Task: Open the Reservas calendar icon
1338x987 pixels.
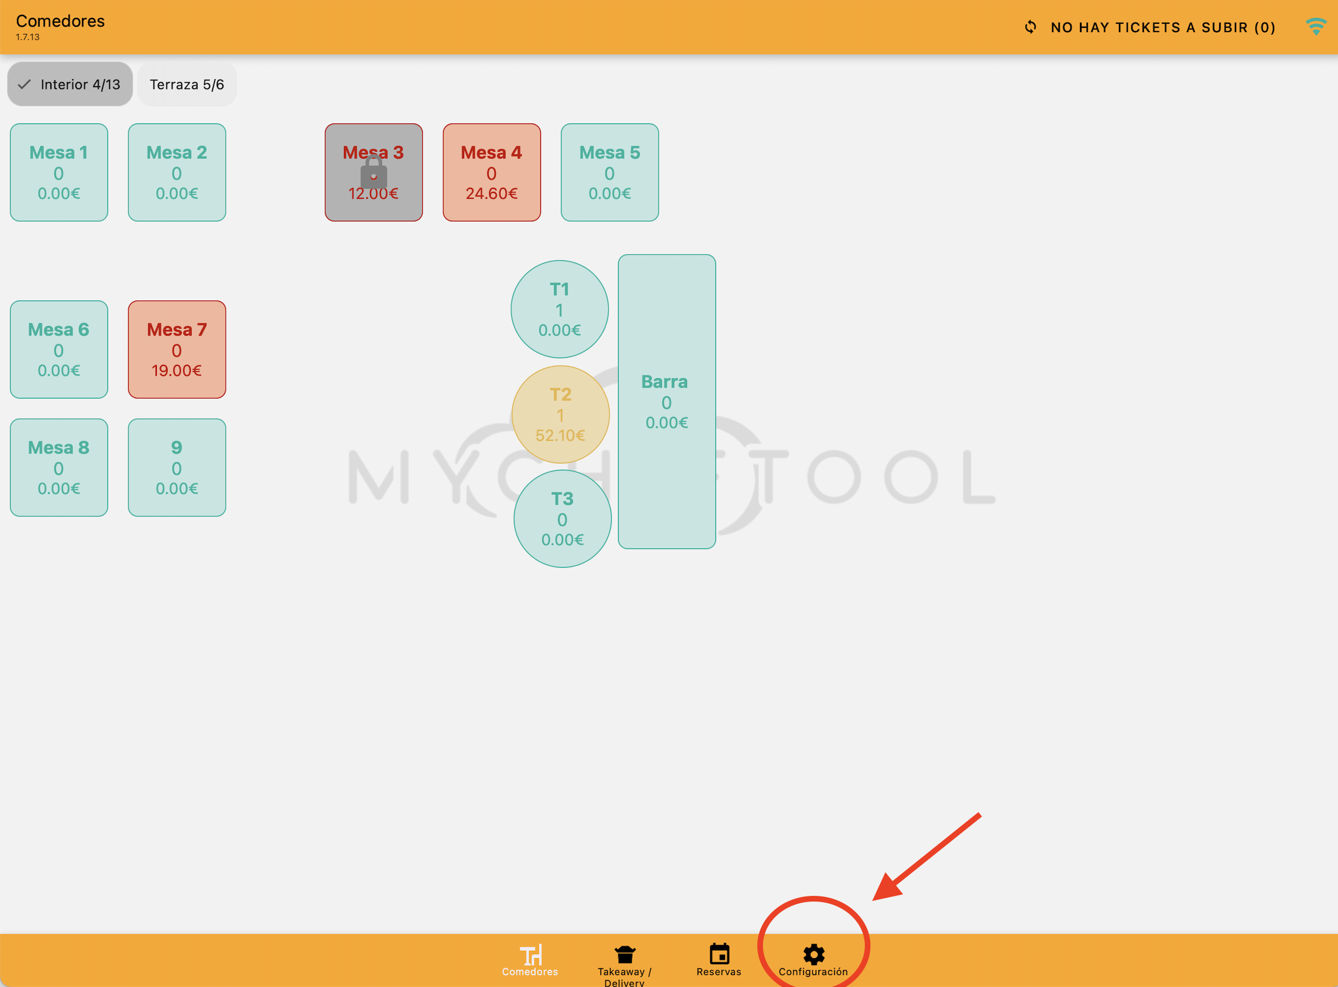Action: pos(719,954)
